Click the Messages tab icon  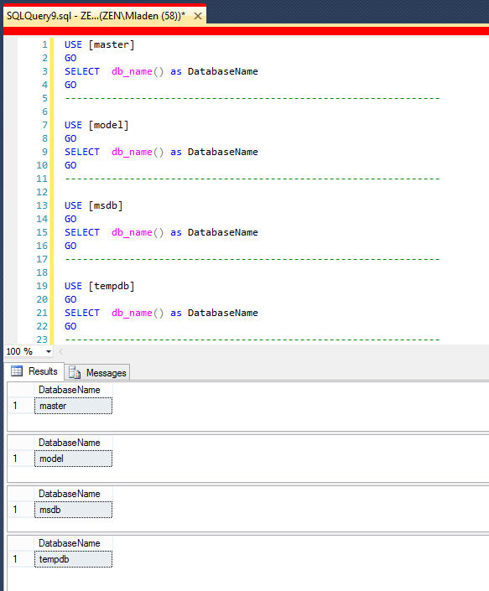pyautogui.click(x=75, y=372)
